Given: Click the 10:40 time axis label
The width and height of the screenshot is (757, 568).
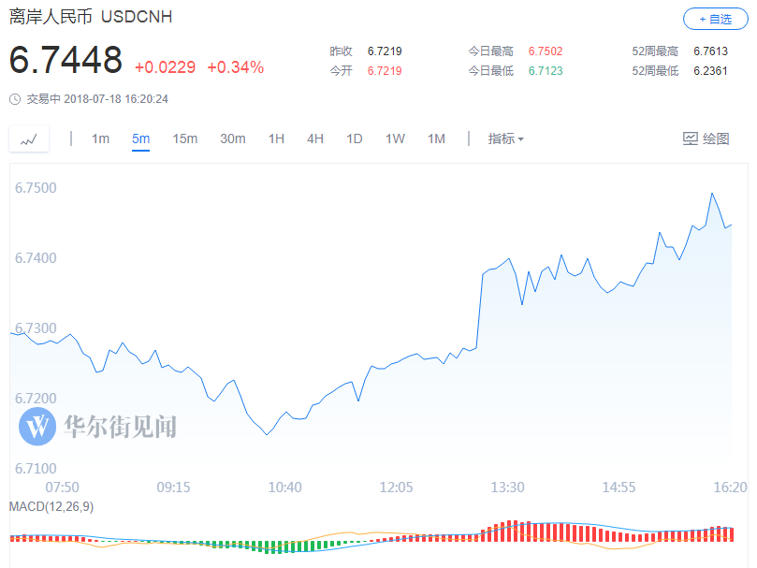Looking at the screenshot, I should coord(284,488).
